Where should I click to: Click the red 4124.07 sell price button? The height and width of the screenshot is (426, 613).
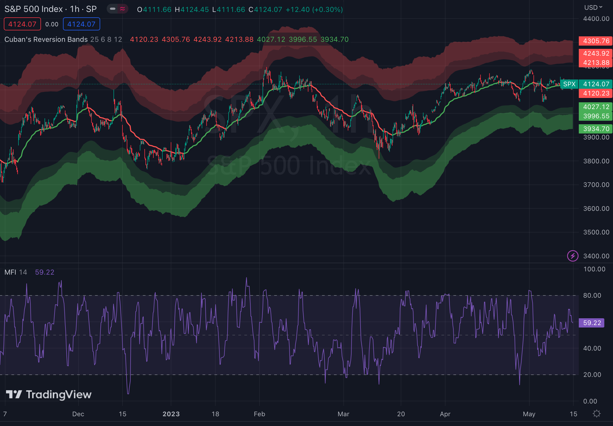[x=22, y=24]
